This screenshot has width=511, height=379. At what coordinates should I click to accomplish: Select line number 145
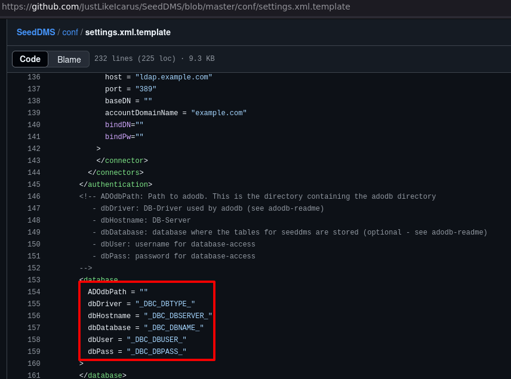coord(34,184)
